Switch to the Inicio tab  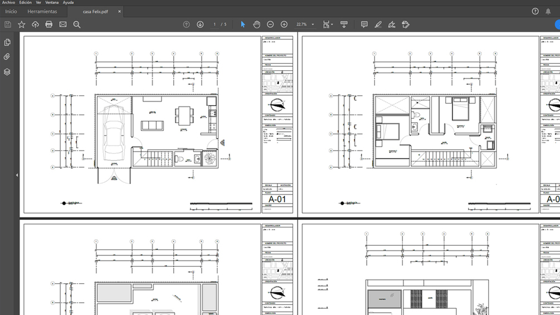(11, 11)
